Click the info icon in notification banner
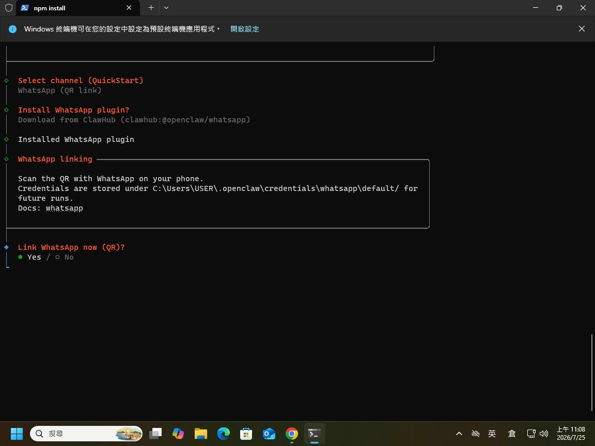This screenshot has width=595, height=446. click(x=12, y=29)
